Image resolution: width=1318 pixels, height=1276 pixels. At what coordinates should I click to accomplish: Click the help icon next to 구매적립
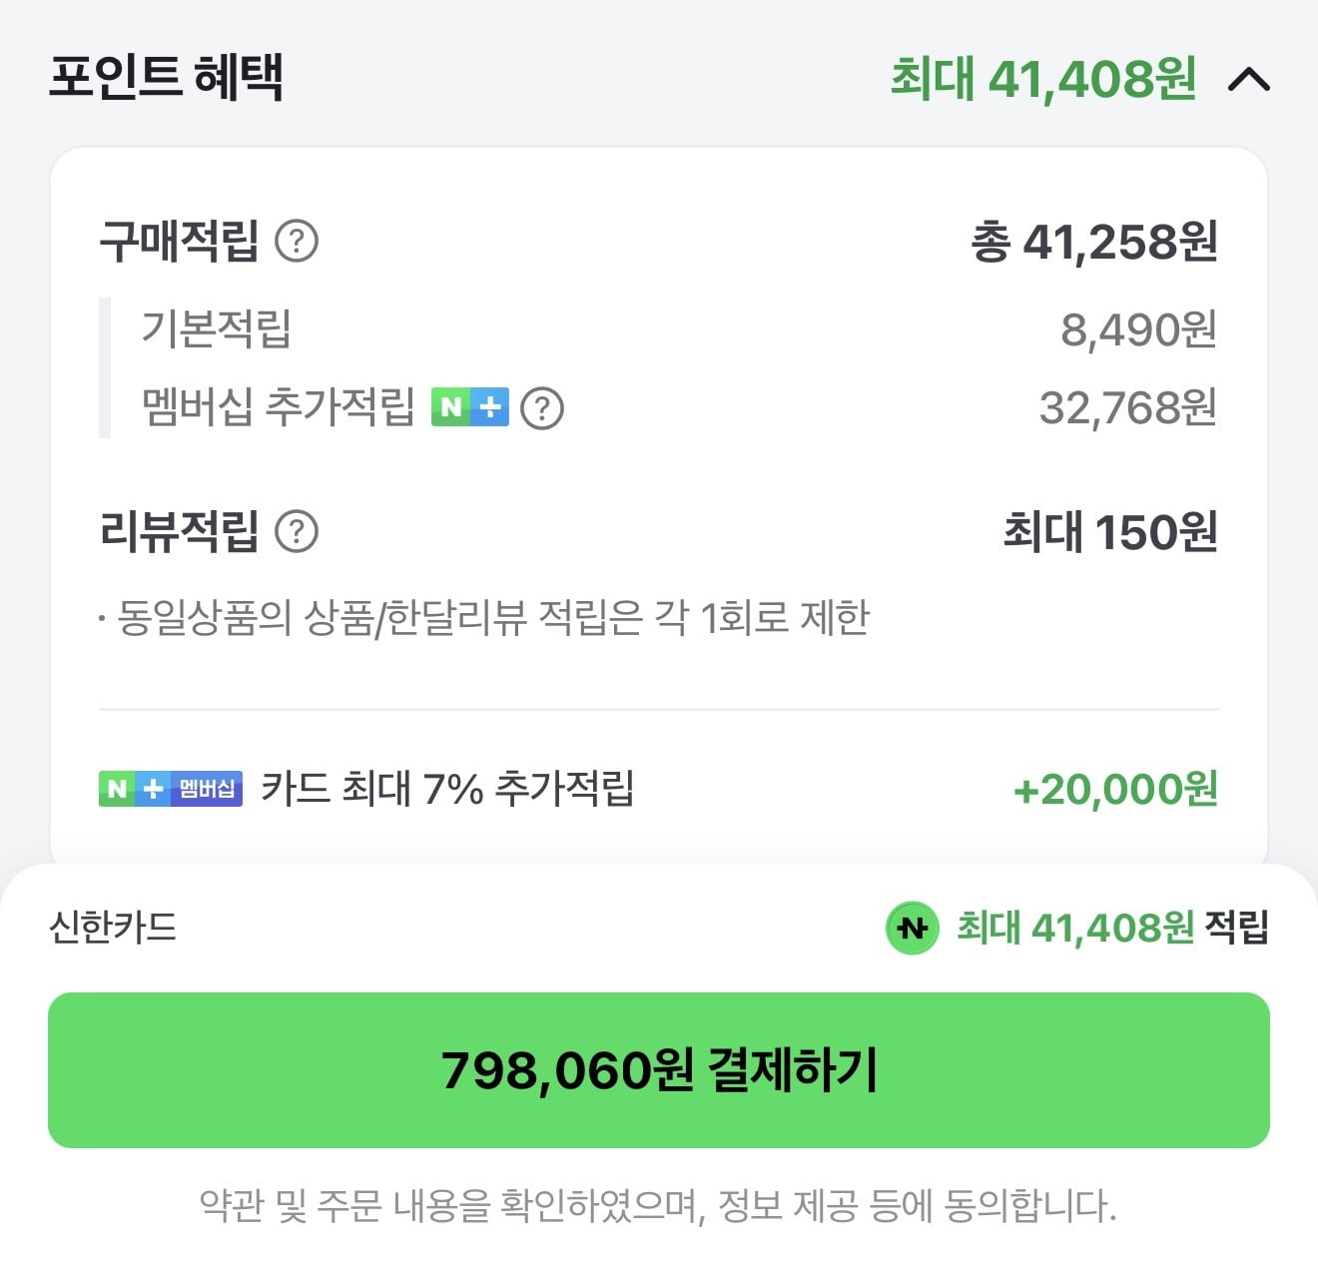(297, 242)
